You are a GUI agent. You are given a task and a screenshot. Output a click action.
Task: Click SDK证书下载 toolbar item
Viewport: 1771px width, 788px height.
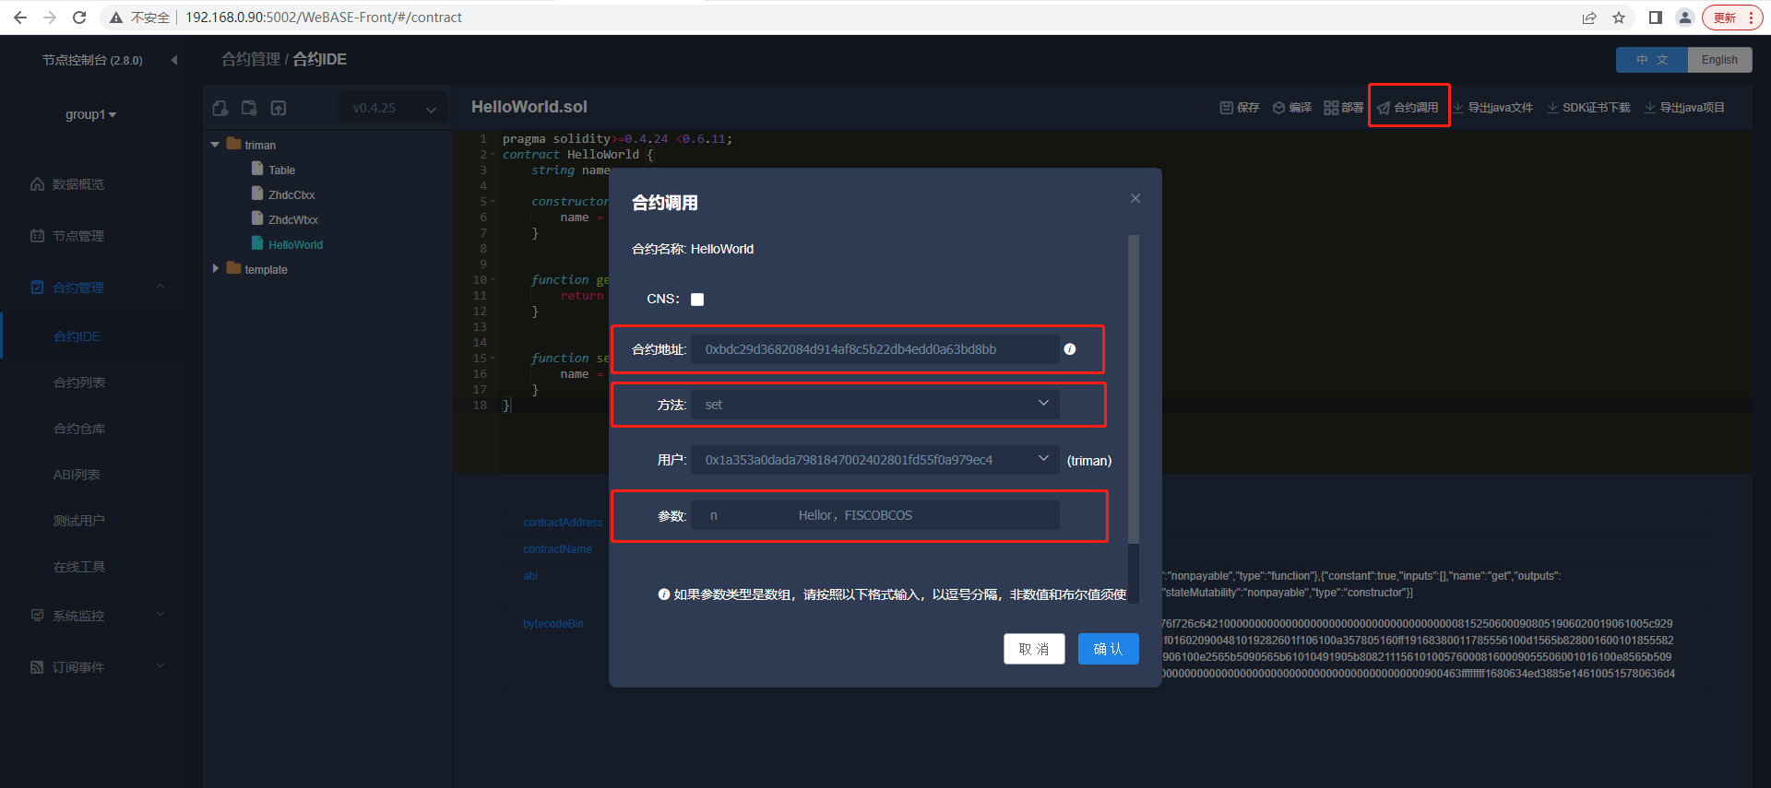pos(1588,108)
